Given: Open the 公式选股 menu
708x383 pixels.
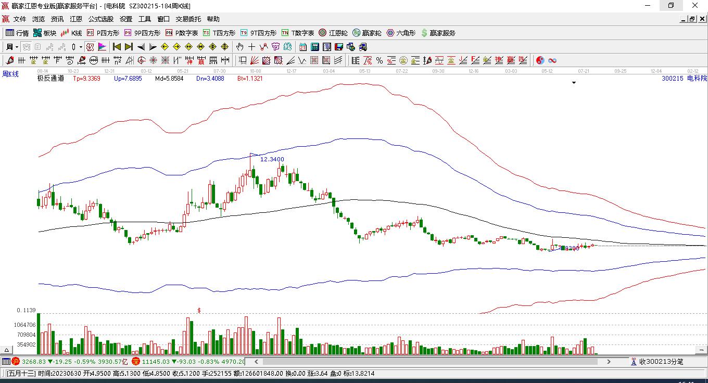Looking at the screenshot, I should 101,19.
